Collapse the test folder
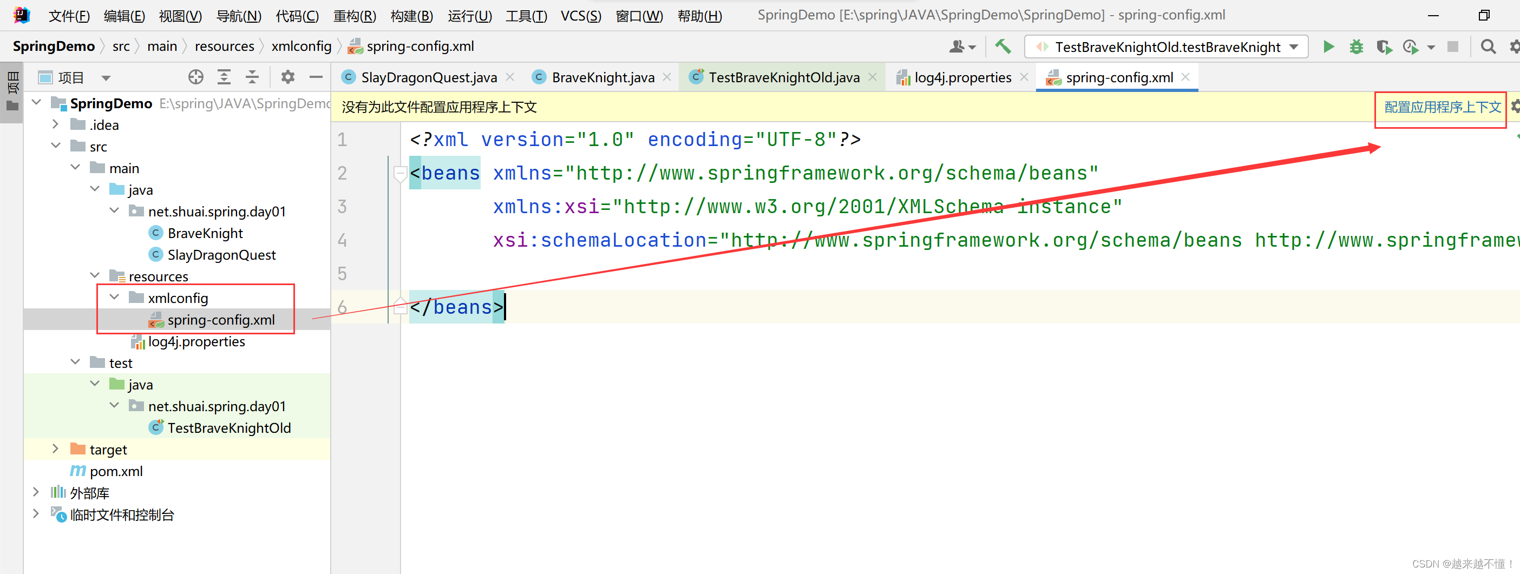The image size is (1520, 574). [x=76, y=363]
